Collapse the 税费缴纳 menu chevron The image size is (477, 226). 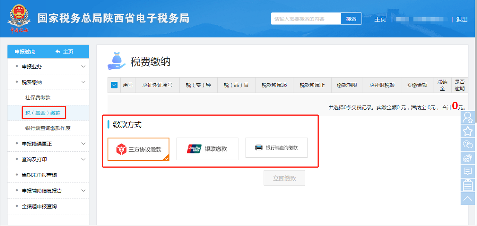tap(83, 82)
